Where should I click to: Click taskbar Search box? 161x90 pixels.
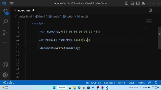[x=62, y=87]
